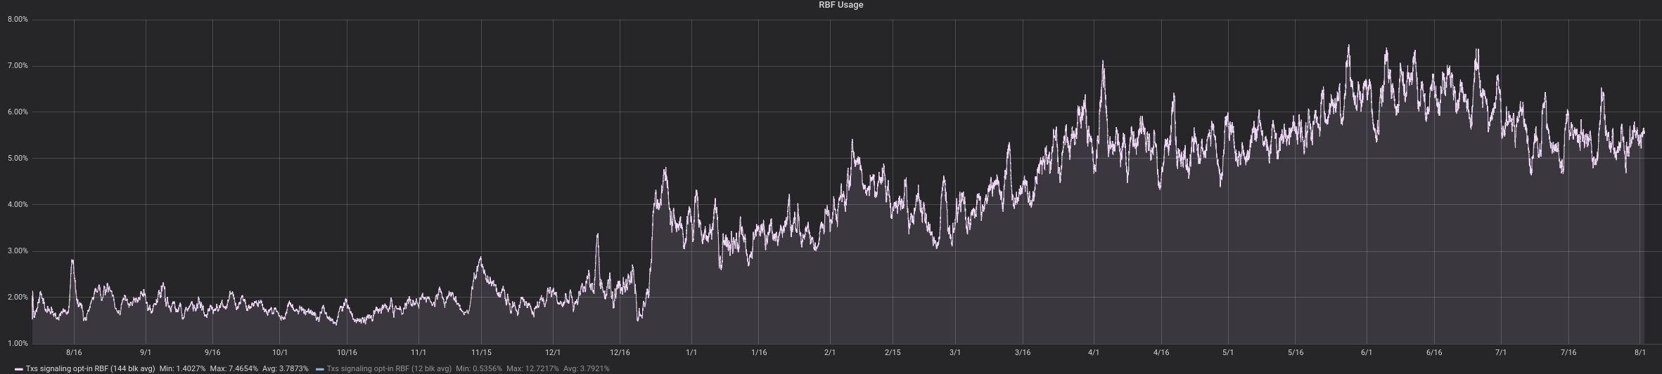
Task: Click the 6.00% y-axis label
Action: (18, 112)
